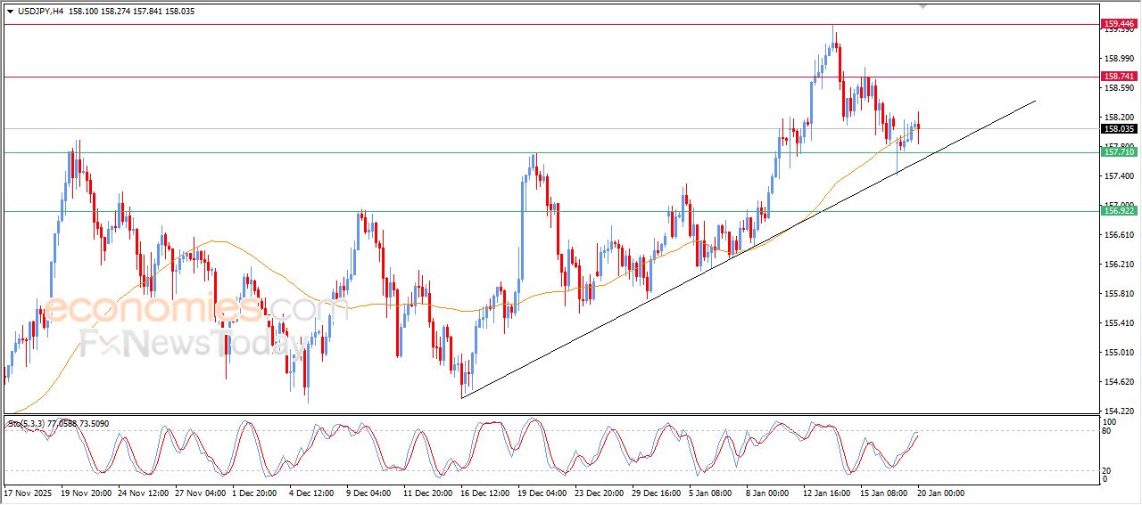Select the green 157.710 support price label

point(1119,152)
